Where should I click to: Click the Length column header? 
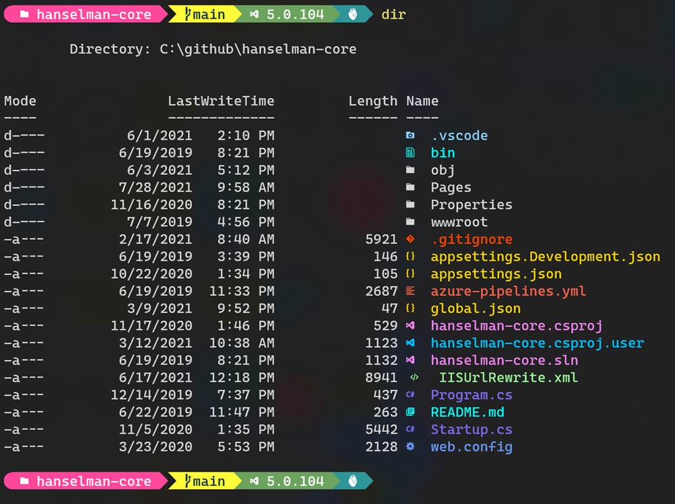point(372,101)
